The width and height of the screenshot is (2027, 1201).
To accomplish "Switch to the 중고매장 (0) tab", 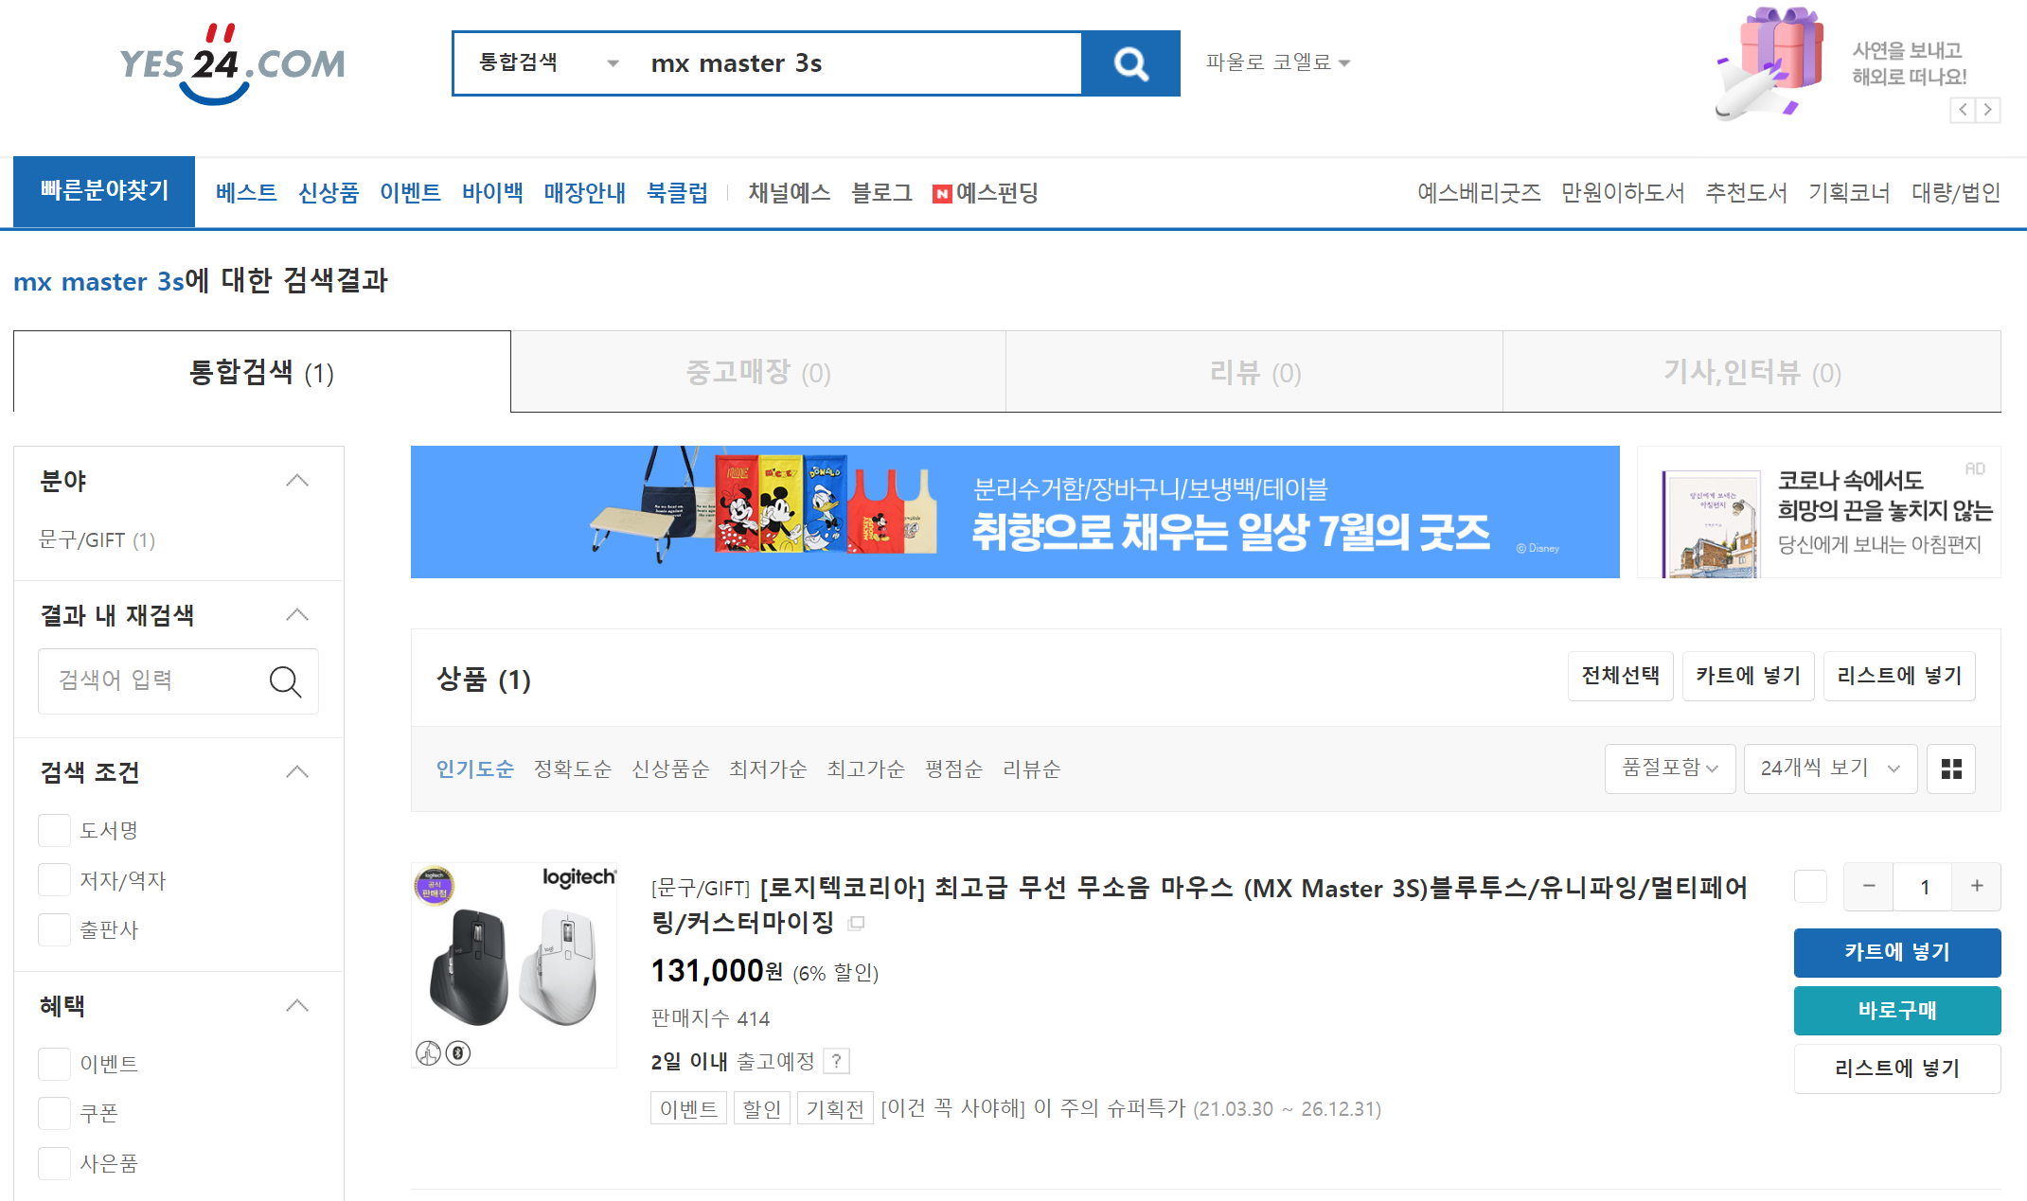I will [757, 372].
